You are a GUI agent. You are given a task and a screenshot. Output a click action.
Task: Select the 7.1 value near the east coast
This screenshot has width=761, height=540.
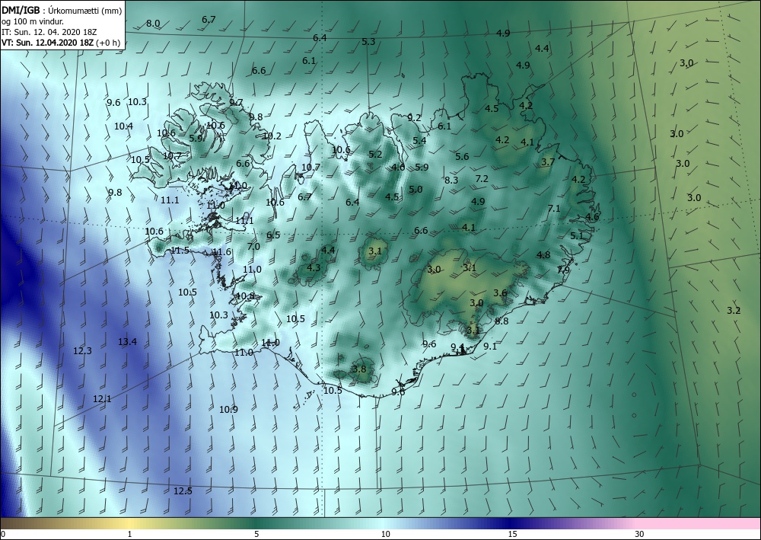(x=554, y=209)
